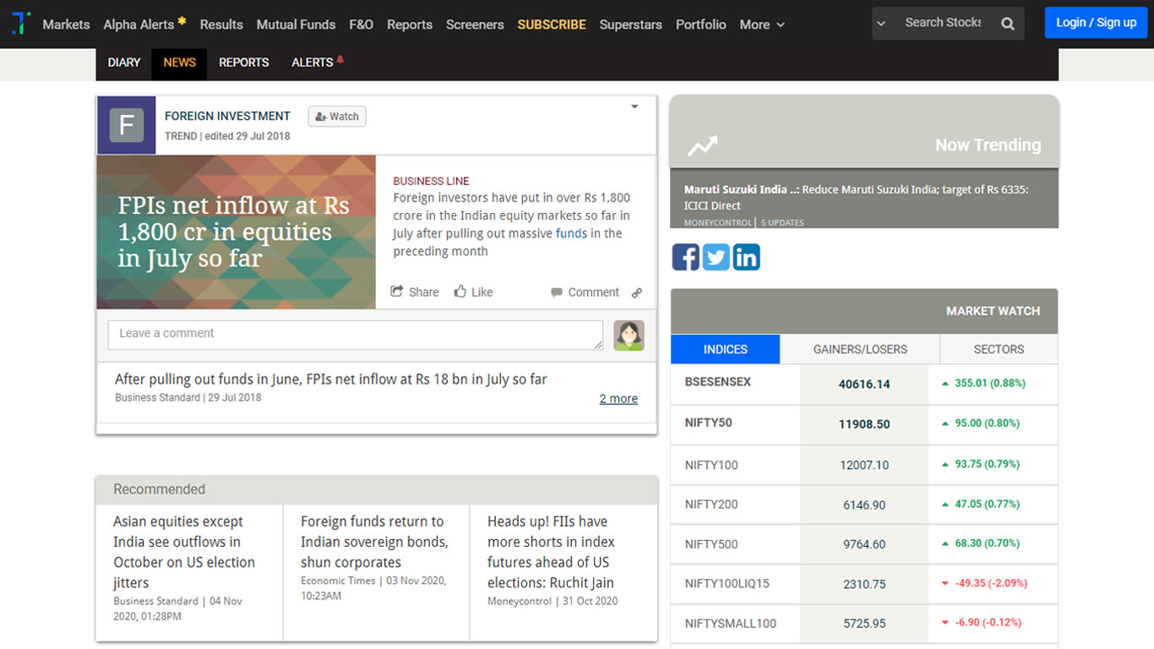This screenshot has height=649, width=1154.
Task: Copy article permalink chain icon
Action: point(637,293)
